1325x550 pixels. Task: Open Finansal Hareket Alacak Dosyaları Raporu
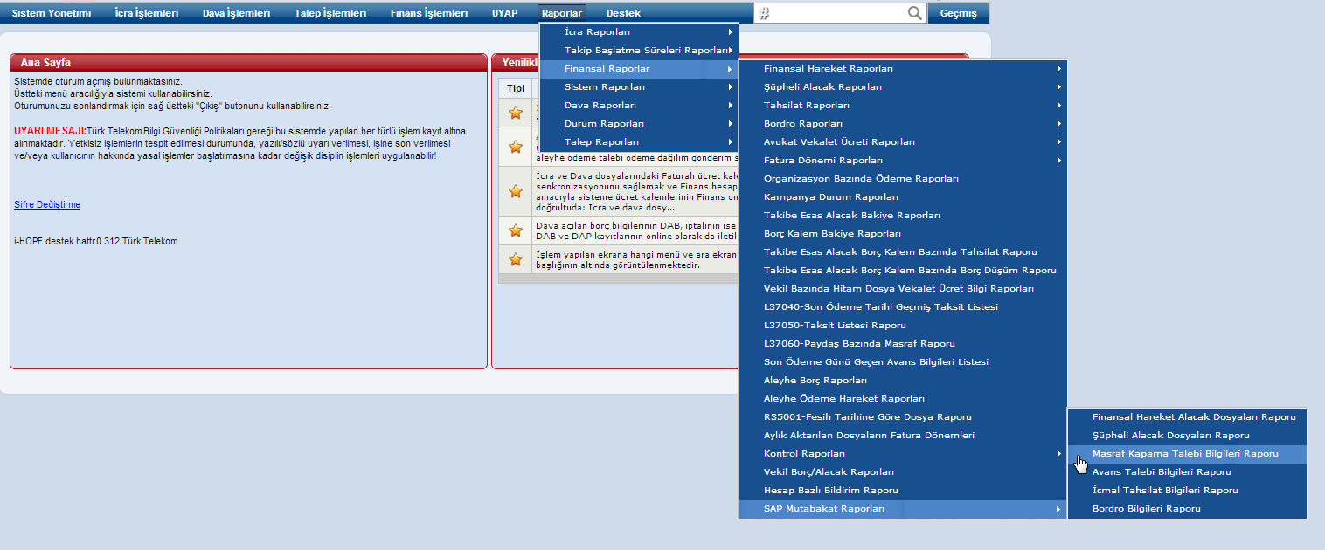coord(1187,417)
